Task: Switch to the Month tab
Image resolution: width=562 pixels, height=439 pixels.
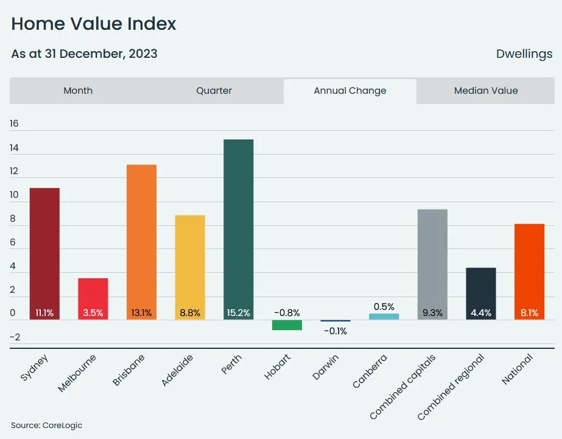Action: point(78,90)
